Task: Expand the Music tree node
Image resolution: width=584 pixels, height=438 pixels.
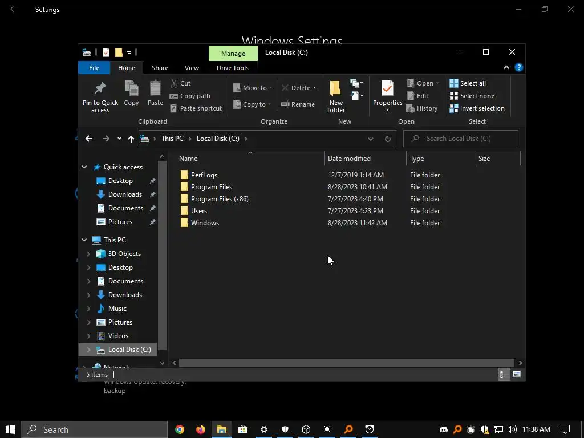Action: [88, 309]
